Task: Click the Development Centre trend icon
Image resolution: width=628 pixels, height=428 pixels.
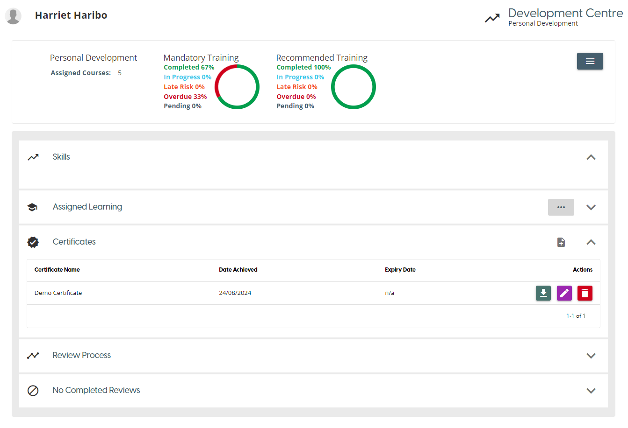Action: (492, 18)
